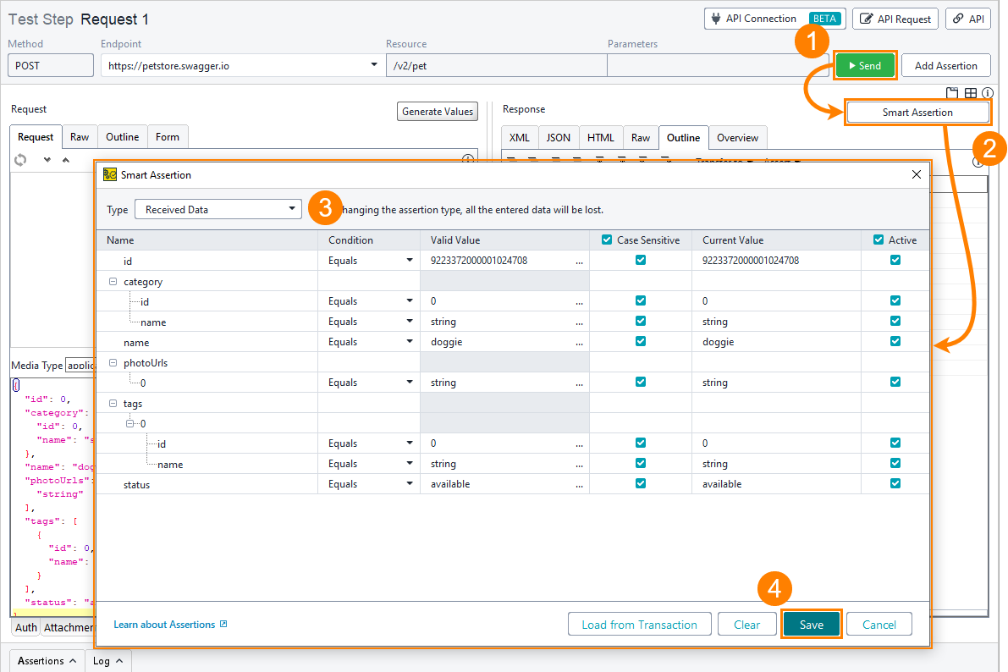
Task: Switch to the Form tab in Request panel
Action: tap(167, 137)
